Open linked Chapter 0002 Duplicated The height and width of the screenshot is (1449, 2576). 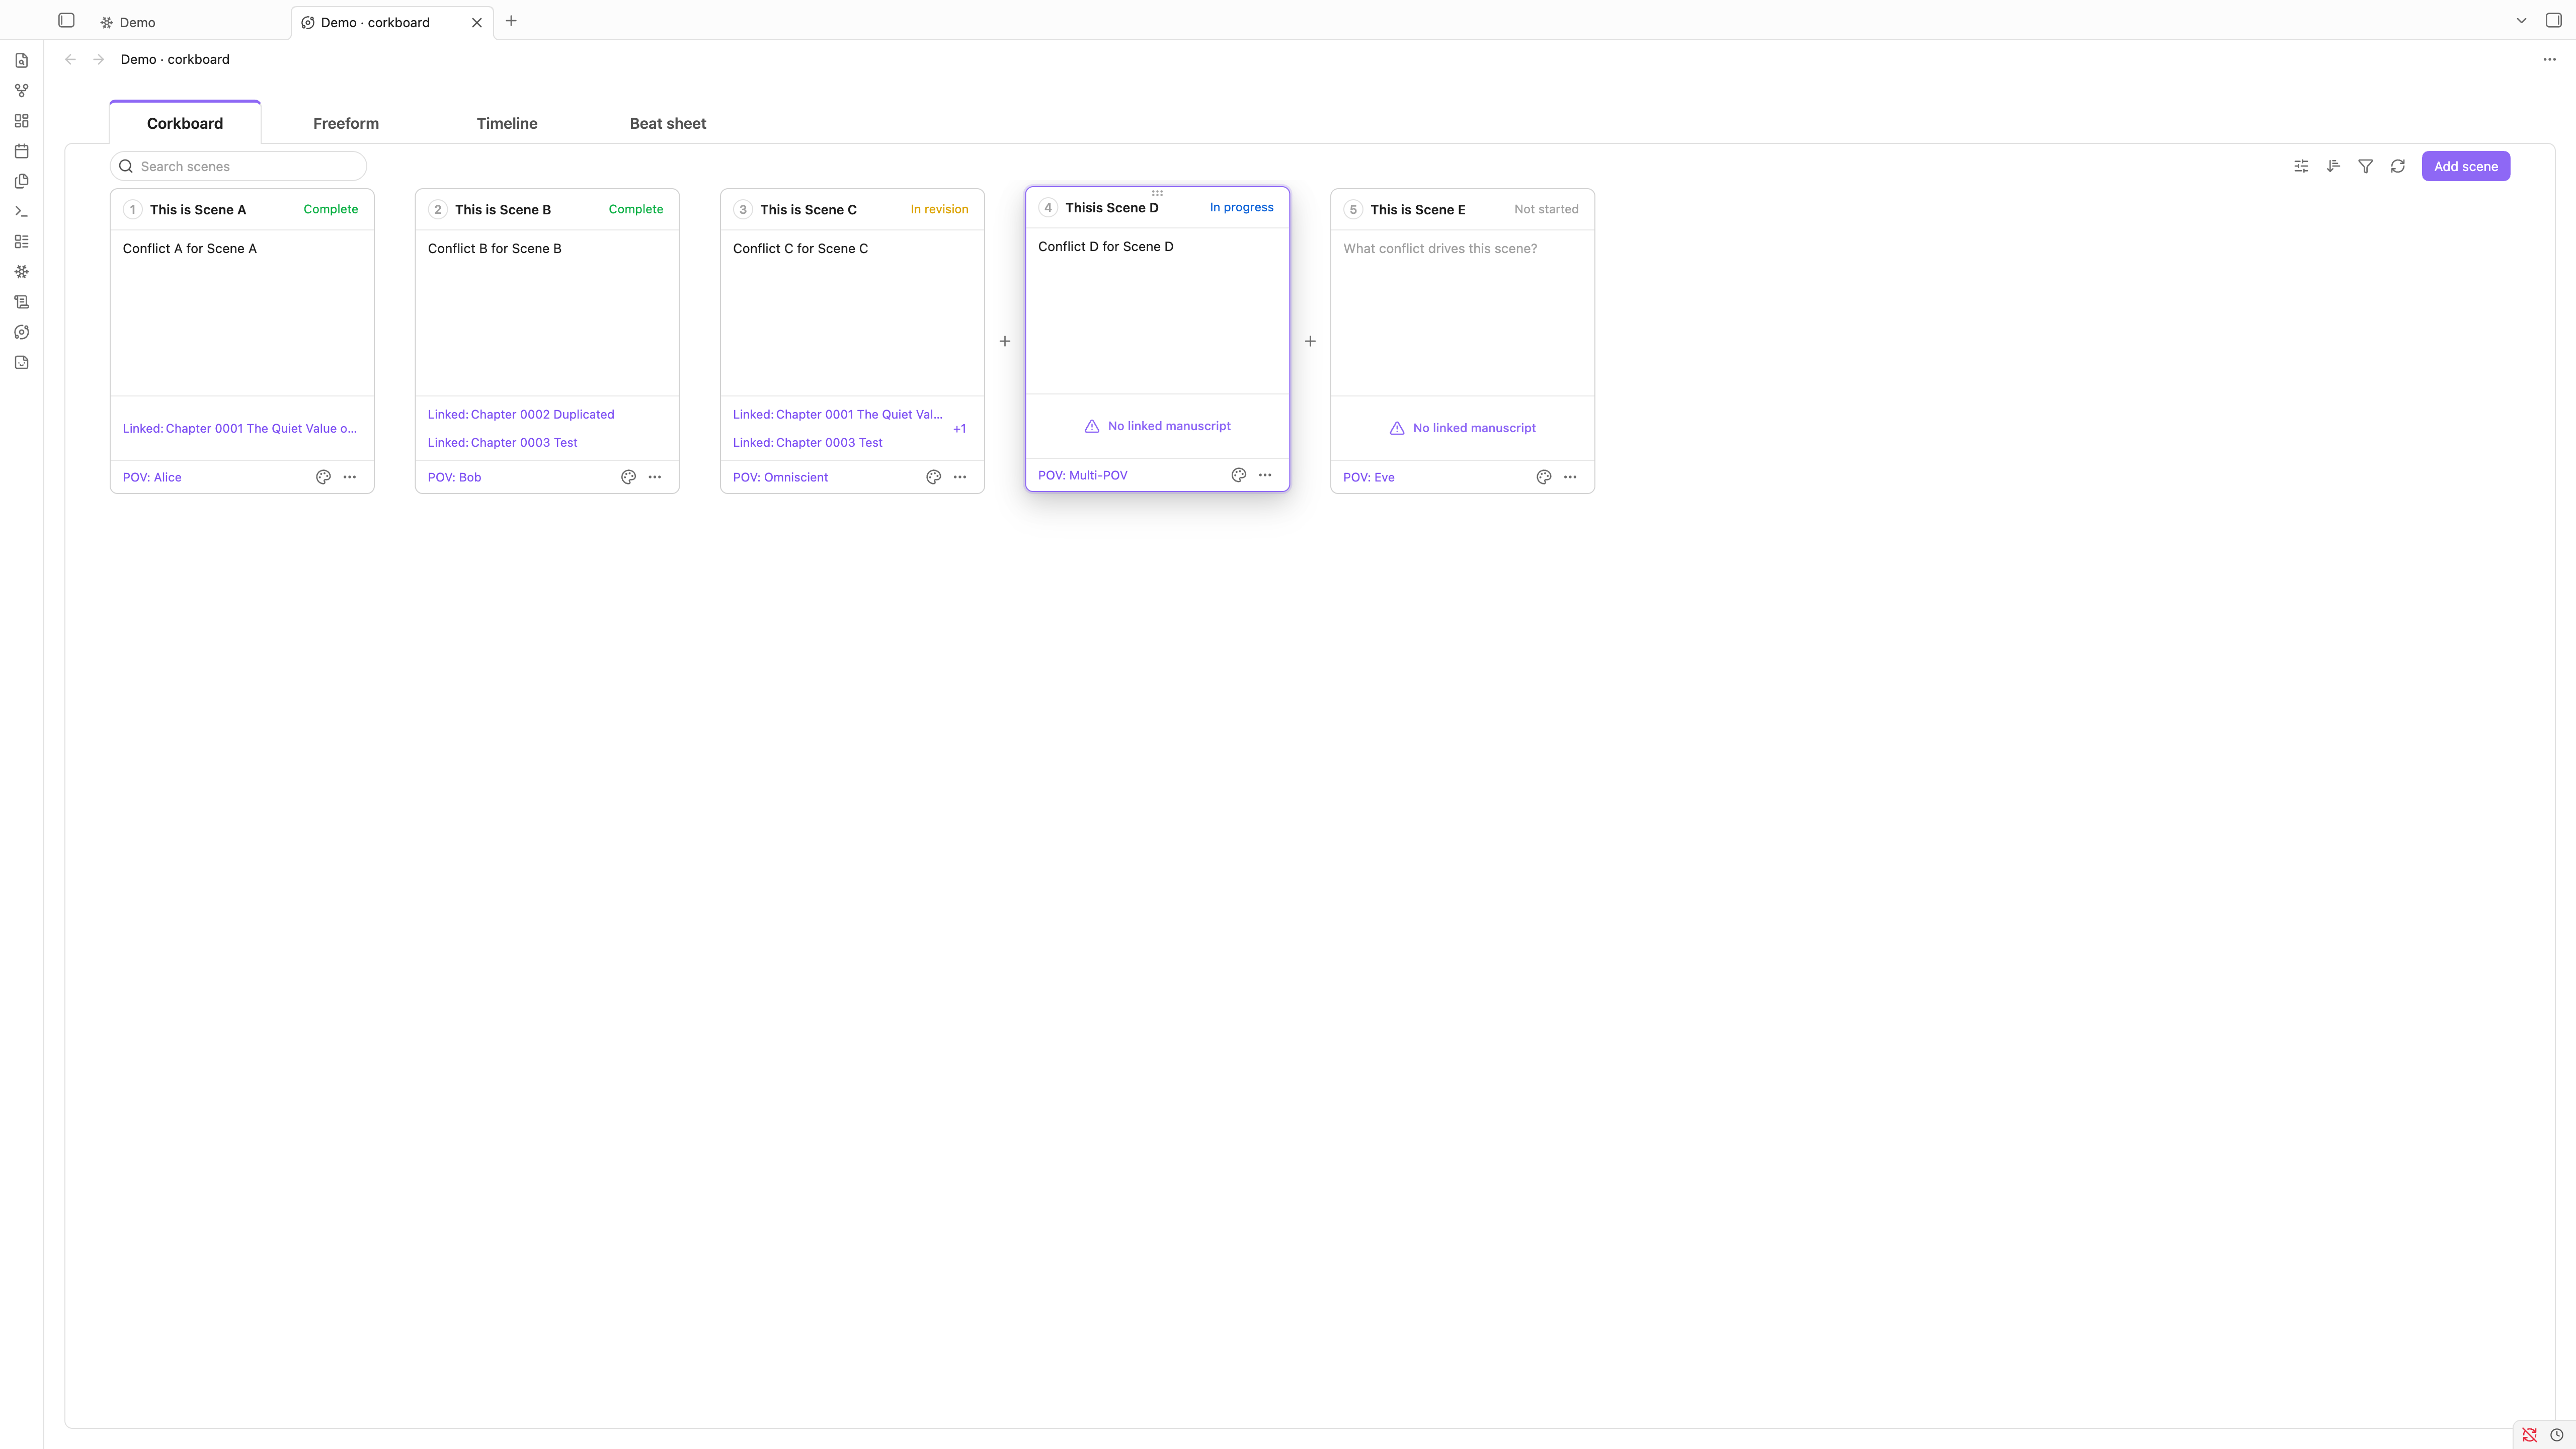pyautogui.click(x=521, y=414)
